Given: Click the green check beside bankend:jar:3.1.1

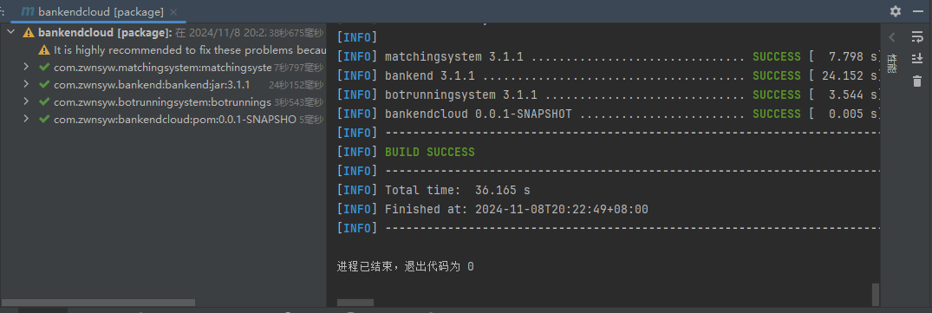Looking at the screenshot, I should [44, 84].
